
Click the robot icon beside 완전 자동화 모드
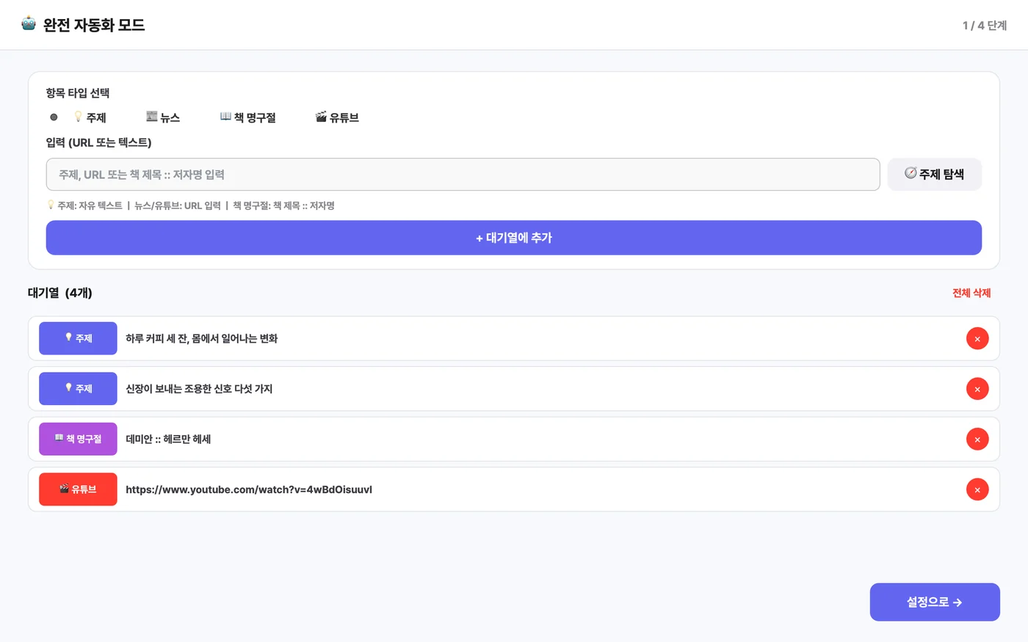point(29,23)
